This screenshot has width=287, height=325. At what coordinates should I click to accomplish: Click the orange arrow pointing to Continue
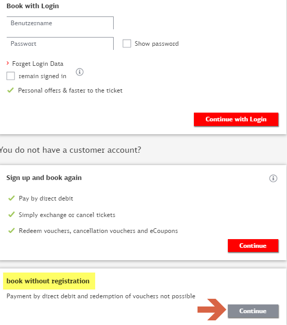pyautogui.click(x=211, y=310)
